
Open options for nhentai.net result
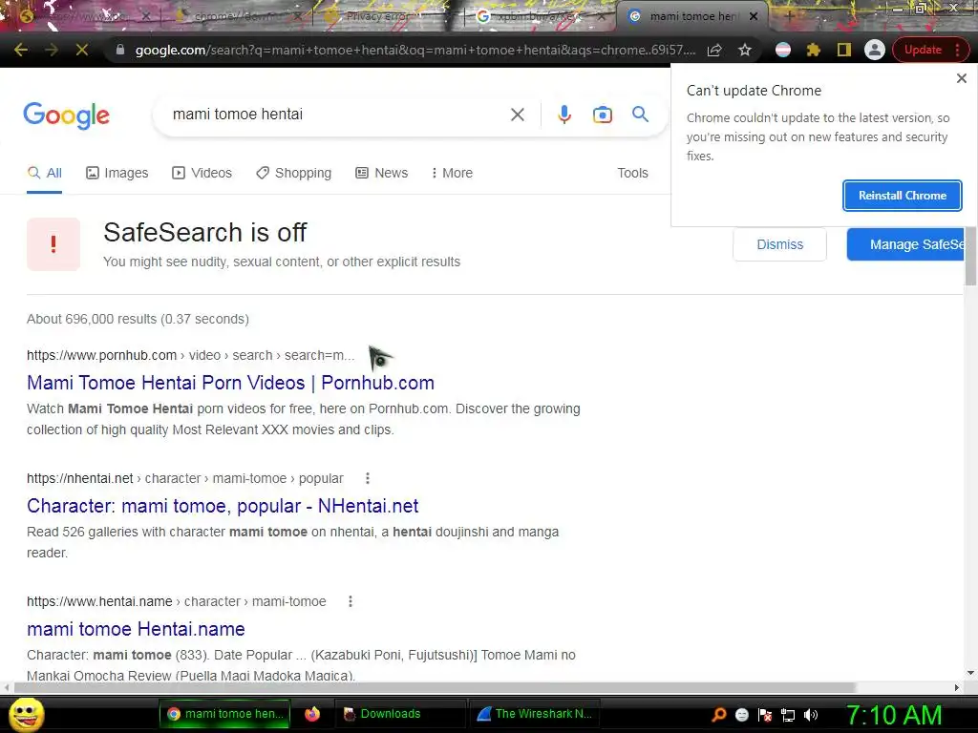[x=368, y=478]
